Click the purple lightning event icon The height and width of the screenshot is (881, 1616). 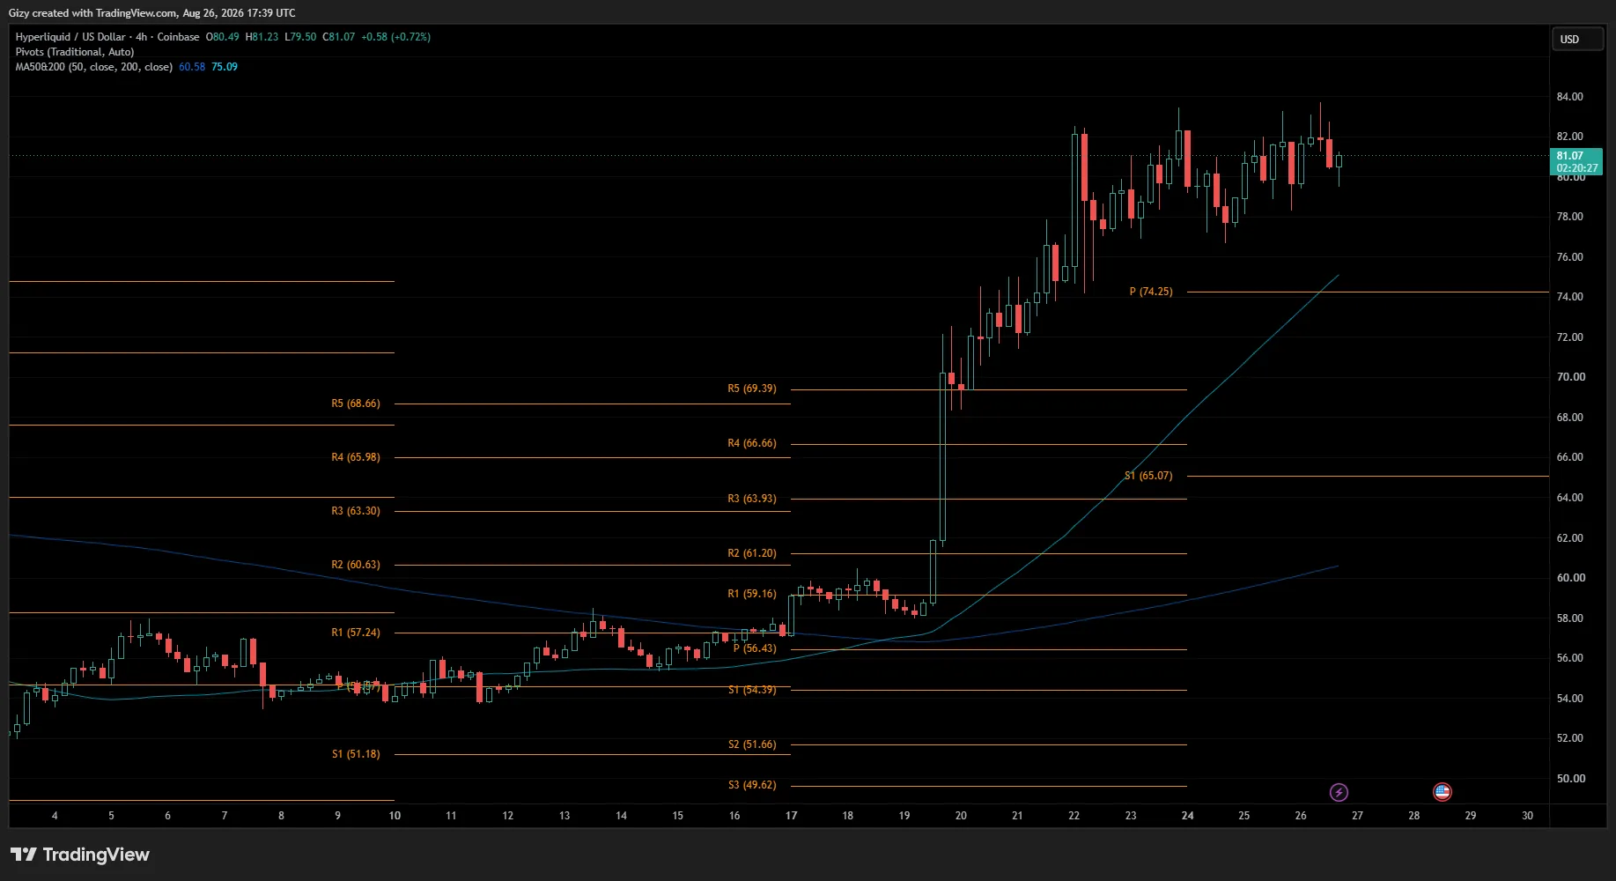[x=1339, y=792]
